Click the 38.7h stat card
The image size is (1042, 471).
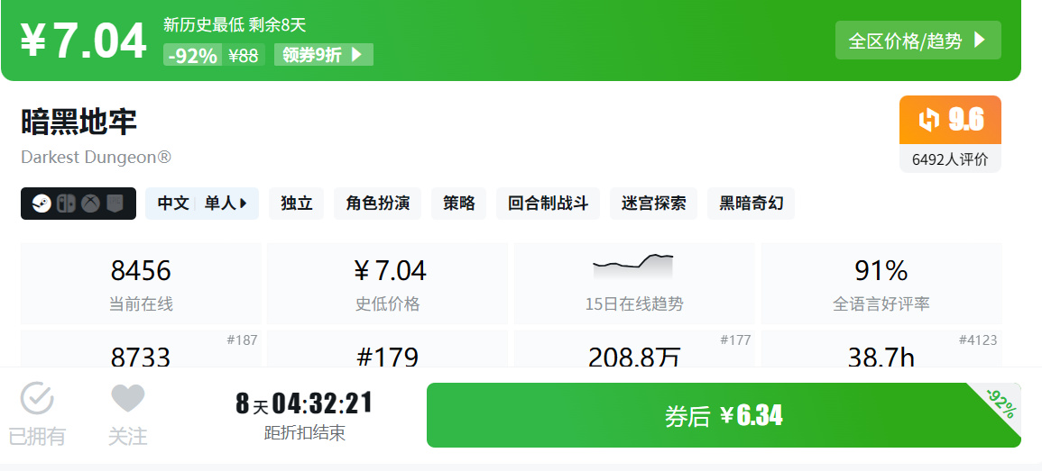881,349
